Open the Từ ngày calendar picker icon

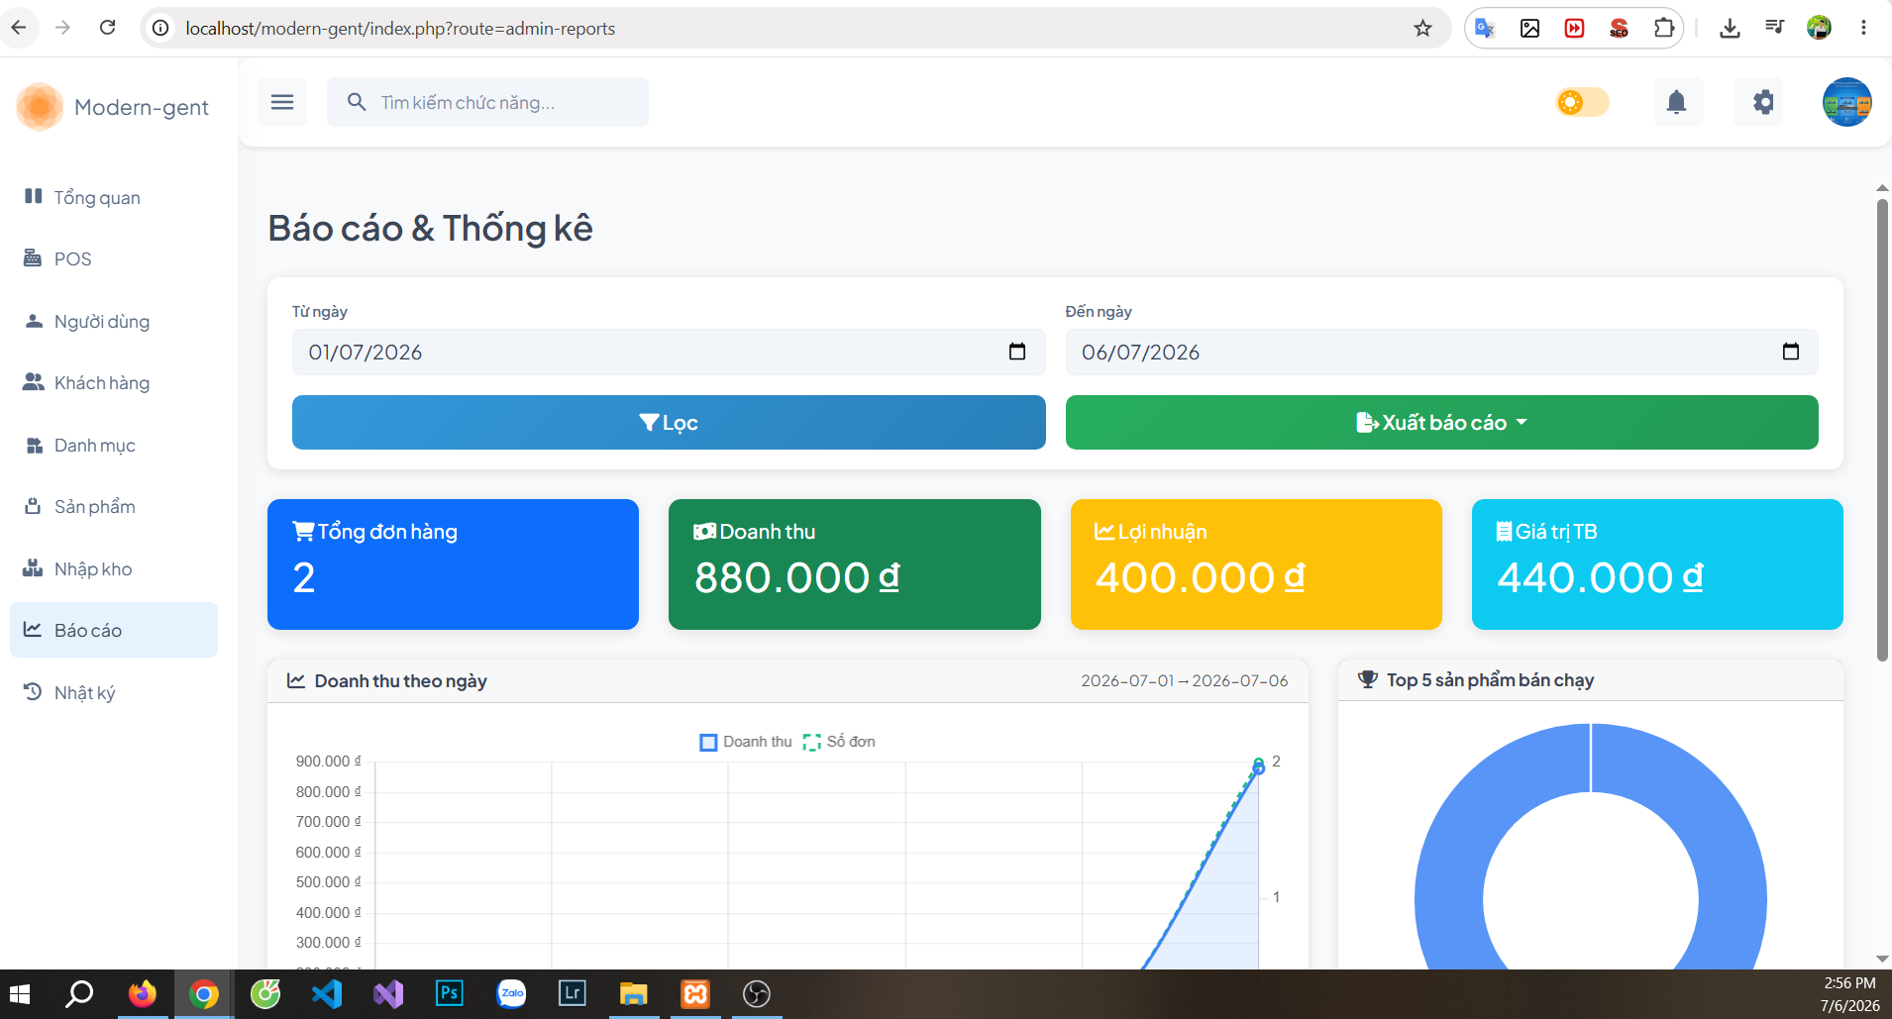coord(1017,352)
